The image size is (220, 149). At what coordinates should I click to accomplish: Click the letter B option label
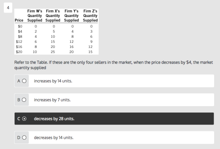[x=19, y=100]
